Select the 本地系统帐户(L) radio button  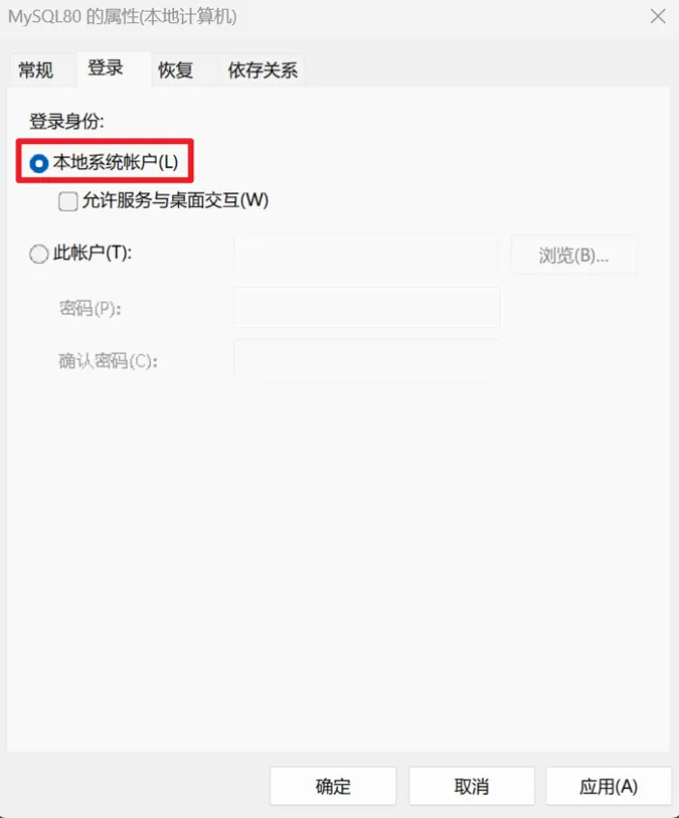[x=39, y=163]
